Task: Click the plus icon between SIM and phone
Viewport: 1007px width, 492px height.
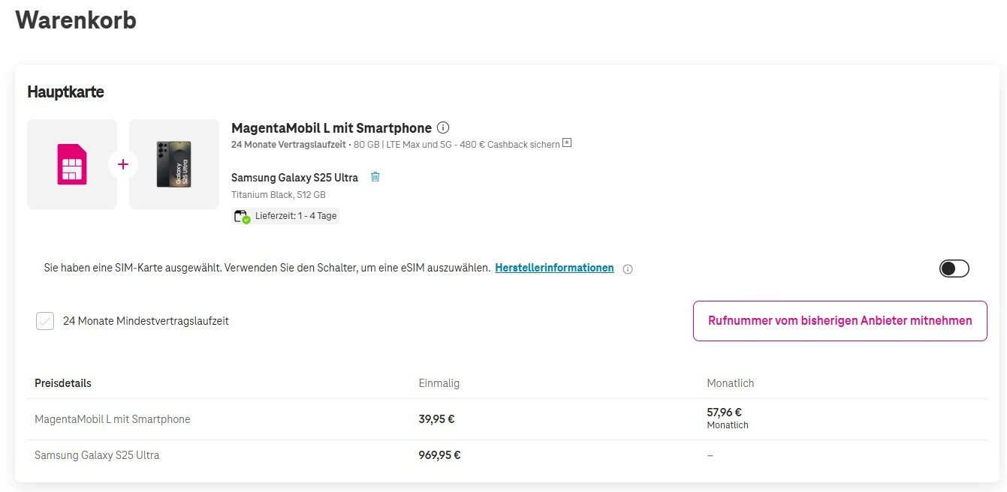Action: coord(123,164)
